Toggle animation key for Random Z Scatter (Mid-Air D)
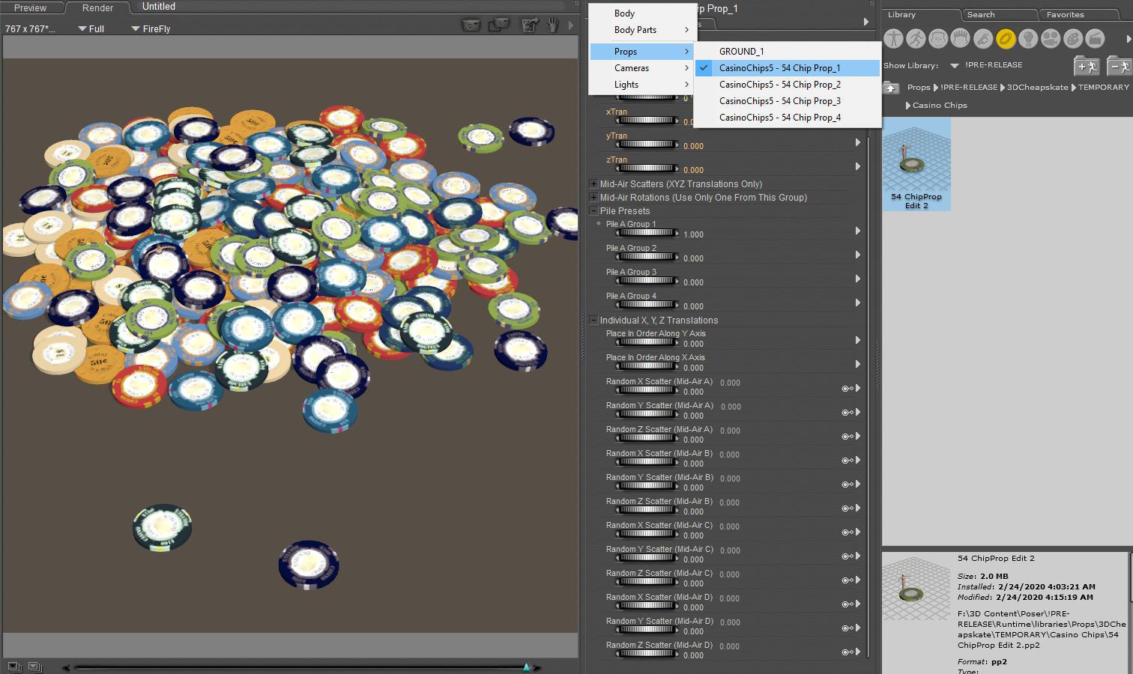 point(847,652)
